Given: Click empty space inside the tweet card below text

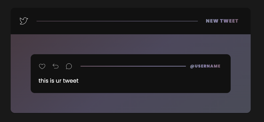Looking at the screenshot, I should [130, 88].
